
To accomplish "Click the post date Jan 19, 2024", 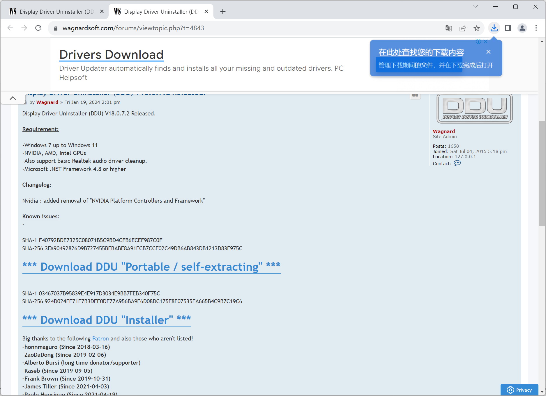I will point(92,102).
